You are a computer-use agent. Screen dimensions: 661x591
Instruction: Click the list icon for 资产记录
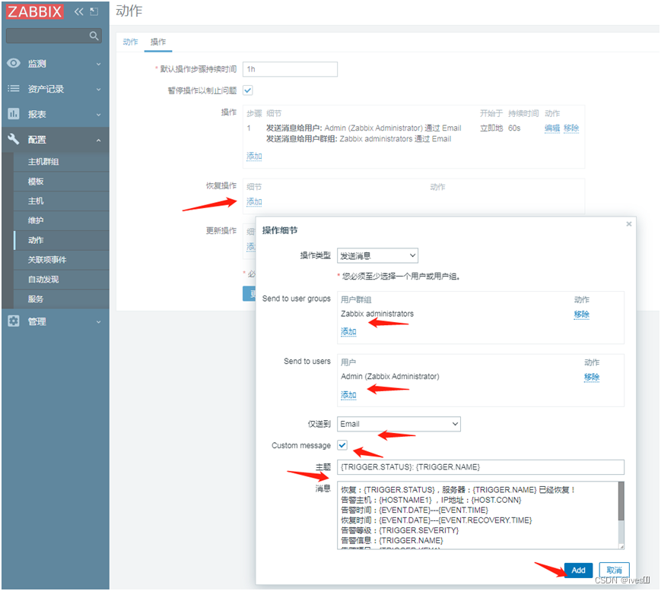click(14, 88)
